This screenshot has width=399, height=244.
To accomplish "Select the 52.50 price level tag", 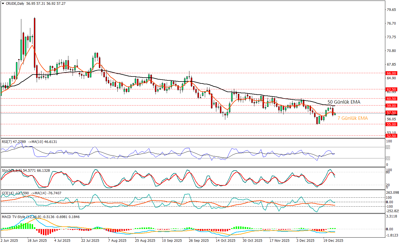I will [x=391, y=136].
